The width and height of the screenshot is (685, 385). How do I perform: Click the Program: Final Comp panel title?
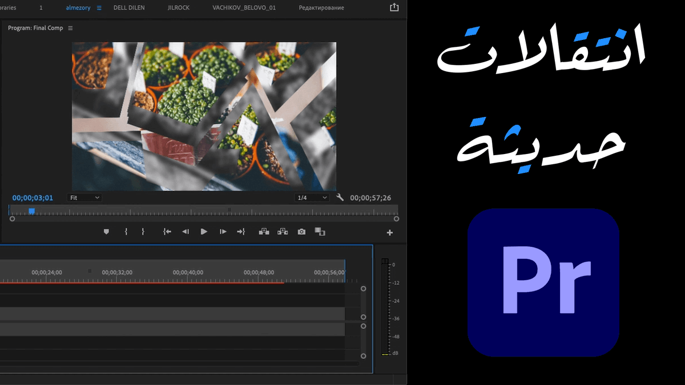35,28
